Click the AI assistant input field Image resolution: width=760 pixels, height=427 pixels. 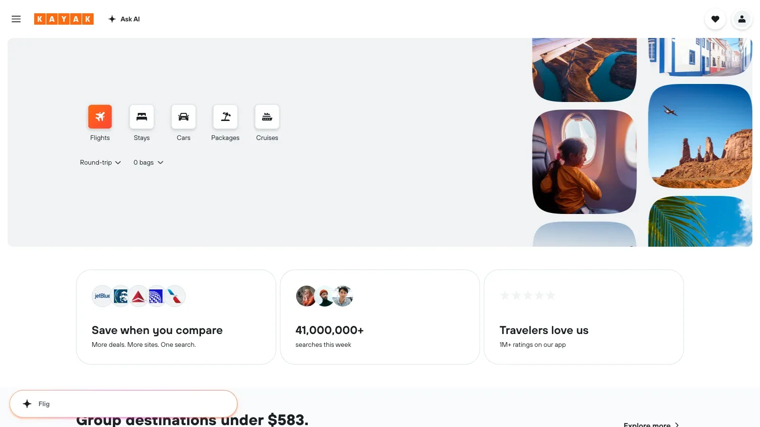123,404
